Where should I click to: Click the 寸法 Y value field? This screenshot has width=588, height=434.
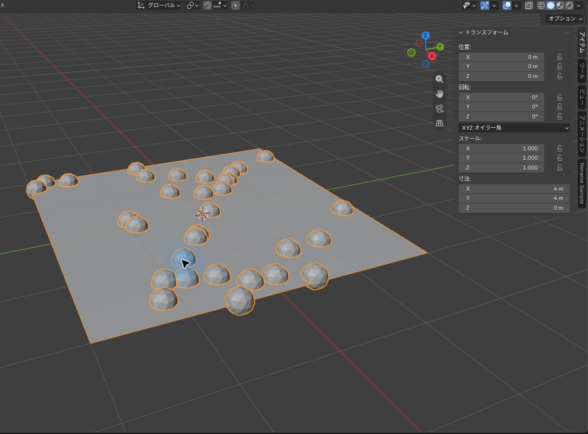pyautogui.click(x=514, y=198)
